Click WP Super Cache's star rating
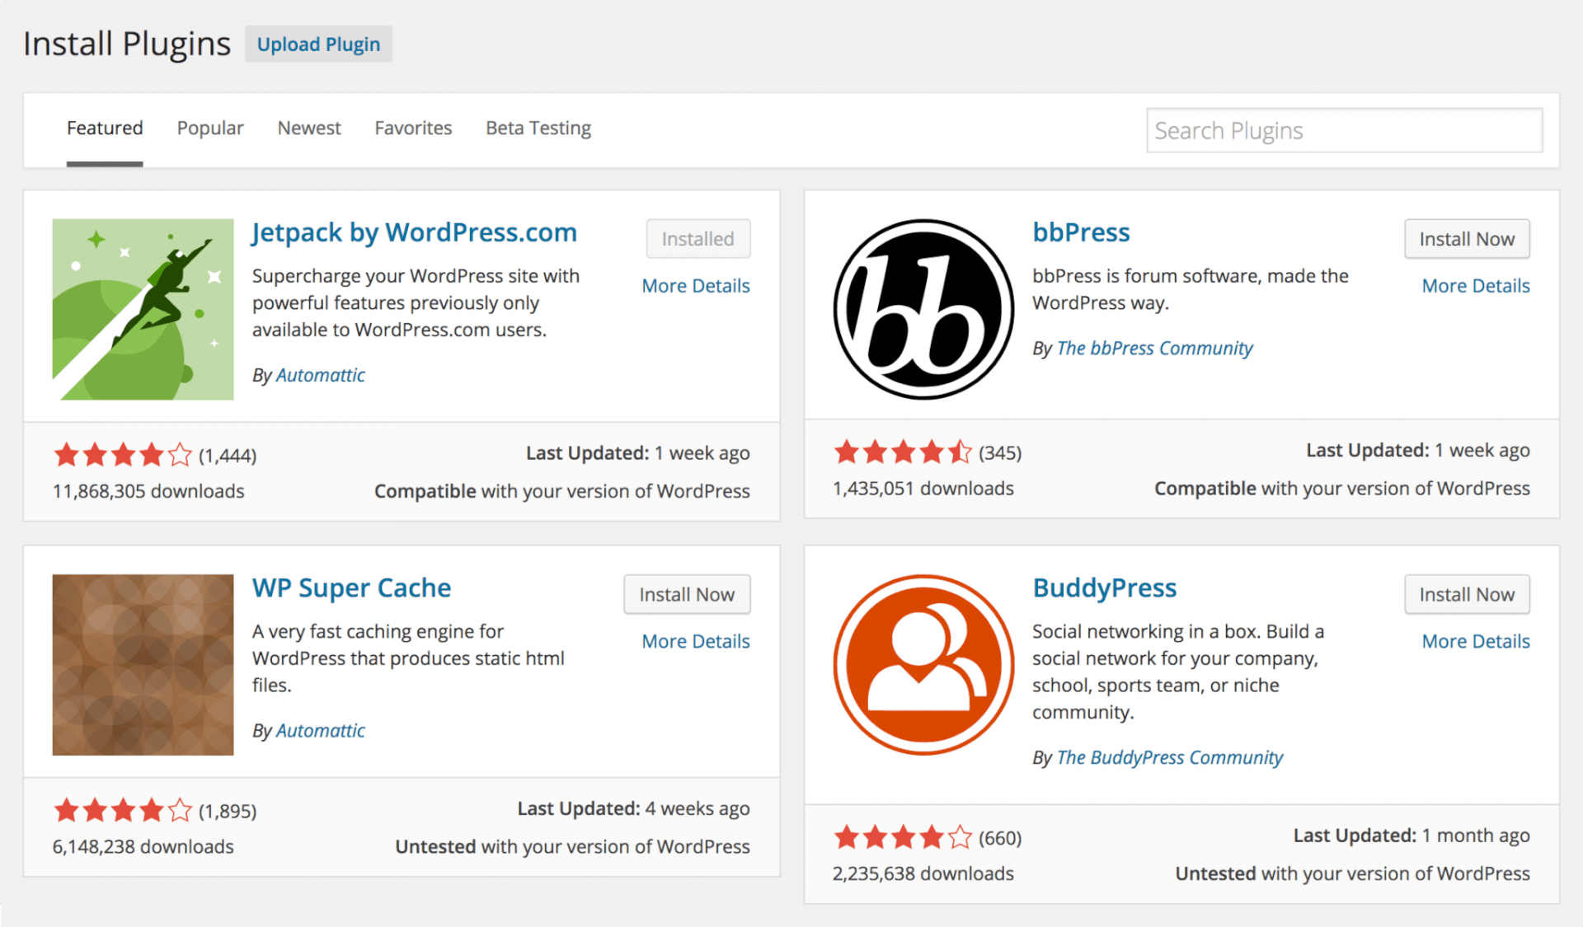The image size is (1583, 927). (123, 811)
